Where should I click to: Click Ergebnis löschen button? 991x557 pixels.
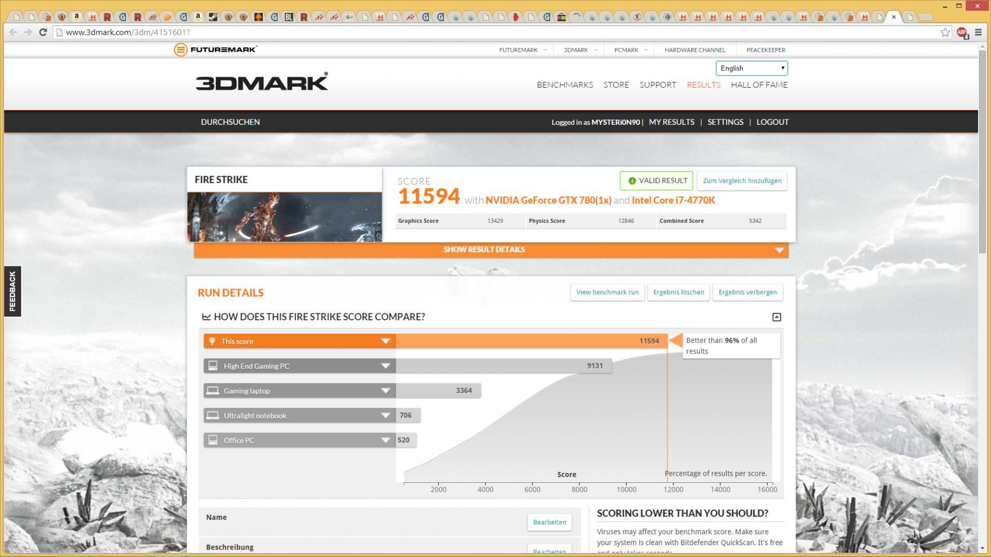coord(678,292)
